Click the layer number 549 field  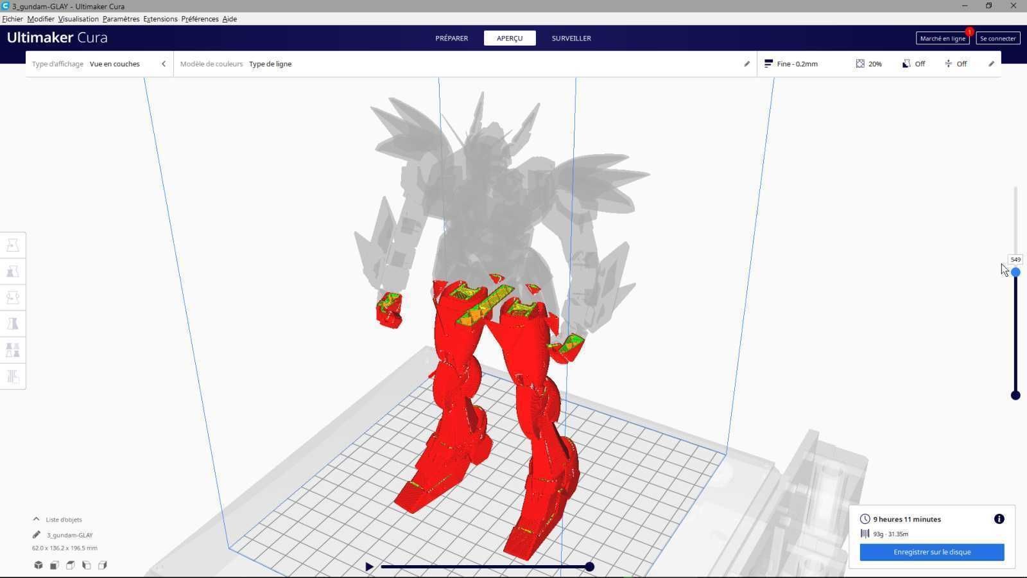point(1015,259)
